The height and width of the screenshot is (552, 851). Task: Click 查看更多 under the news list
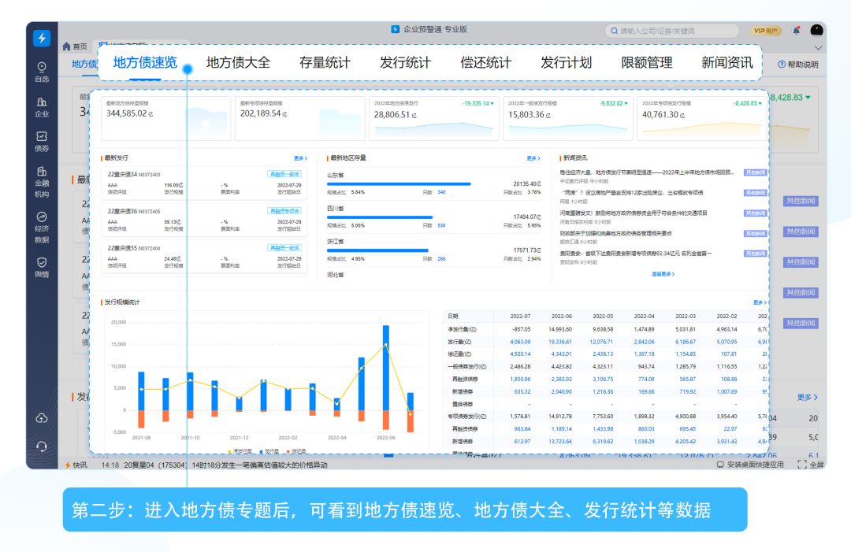(x=662, y=273)
